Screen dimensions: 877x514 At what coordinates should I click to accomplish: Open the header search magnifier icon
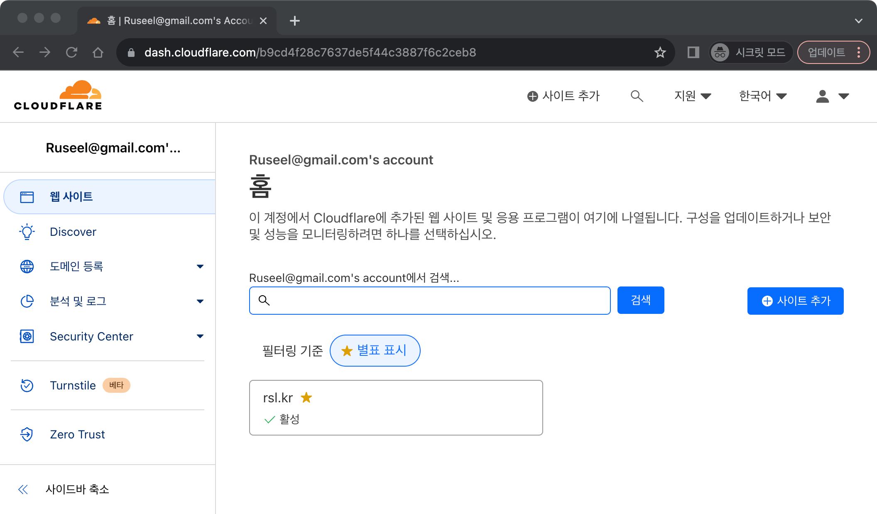tap(637, 96)
